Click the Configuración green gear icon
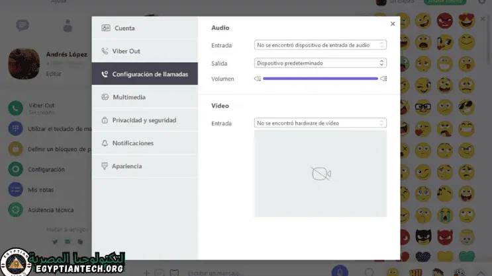Screen dimensions: 492x276 (15, 169)
